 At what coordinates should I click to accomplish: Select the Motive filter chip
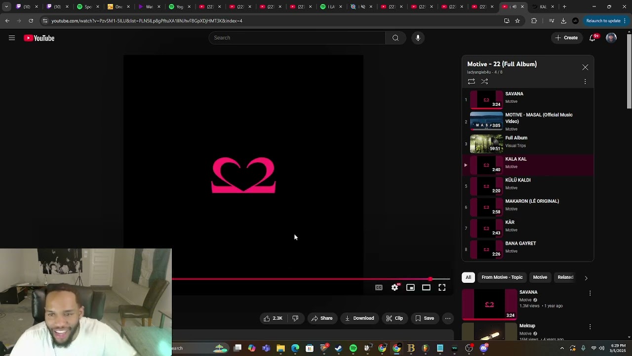click(540, 277)
